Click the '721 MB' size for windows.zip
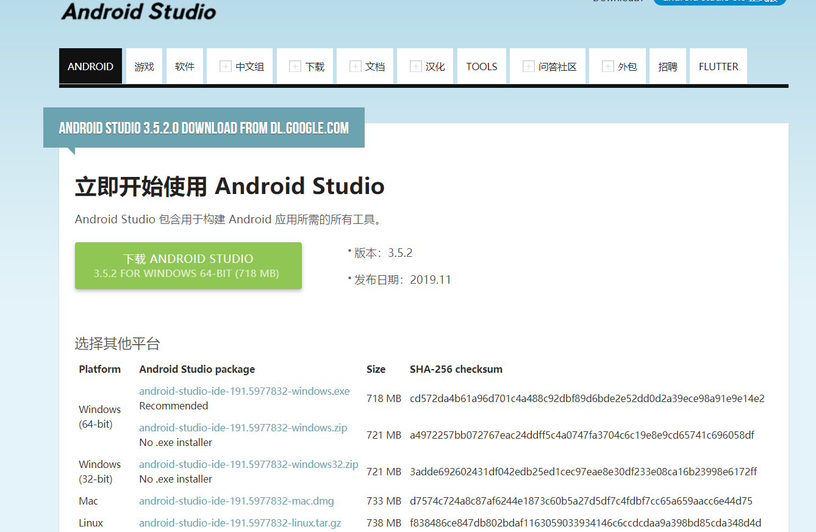816x532 pixels. tap(384, 435)
